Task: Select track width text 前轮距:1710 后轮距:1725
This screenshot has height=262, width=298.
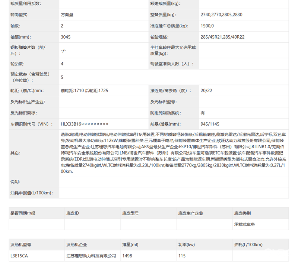Action: [x=85, y=91]
